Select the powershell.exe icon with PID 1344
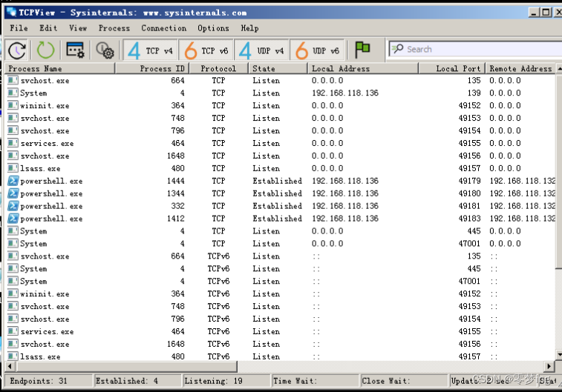This screenshot has height=392, width=562. click(13, 193)
